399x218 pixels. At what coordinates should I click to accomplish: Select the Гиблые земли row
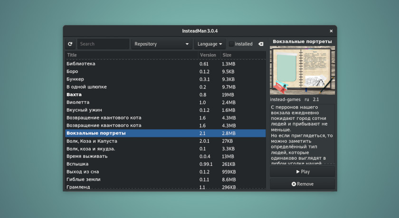pos(84,180)
